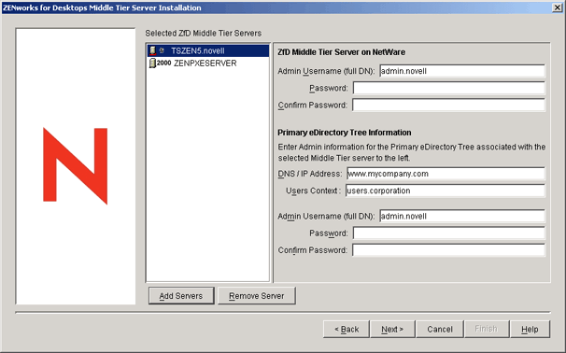Click into the DNS / IP Address field
The width and height of the screenshot is (566, 353).
(446, 174)
